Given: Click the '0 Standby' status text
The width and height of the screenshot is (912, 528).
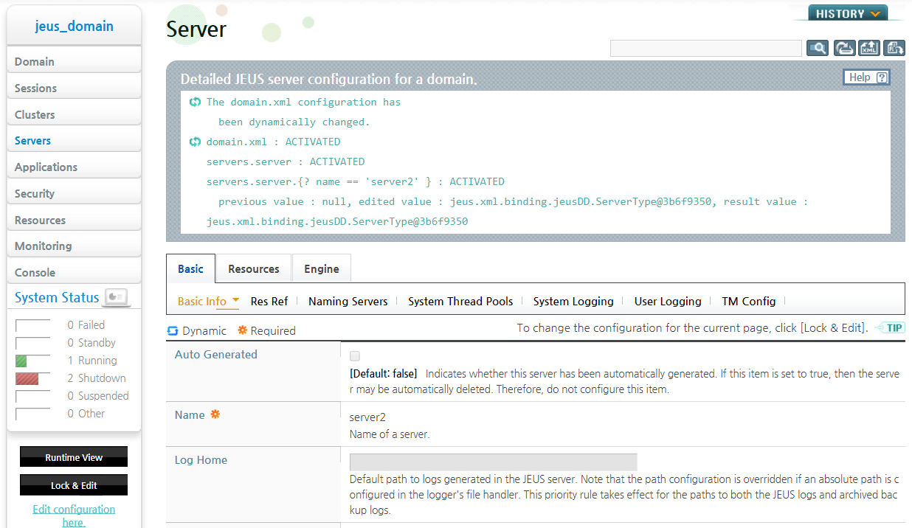Looking at the screenshot, I should point(91,343).
